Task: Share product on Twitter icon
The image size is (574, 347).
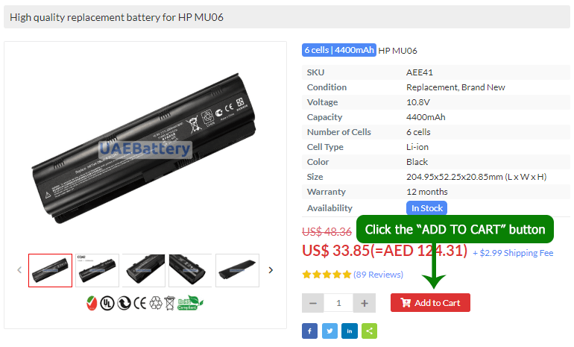Action: (329, 331)
